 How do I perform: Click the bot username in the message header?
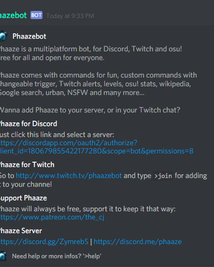point(13,15)
